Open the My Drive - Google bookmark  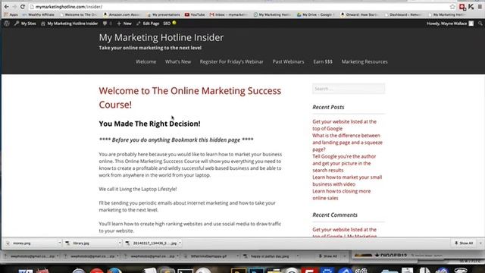coord(315,14)
